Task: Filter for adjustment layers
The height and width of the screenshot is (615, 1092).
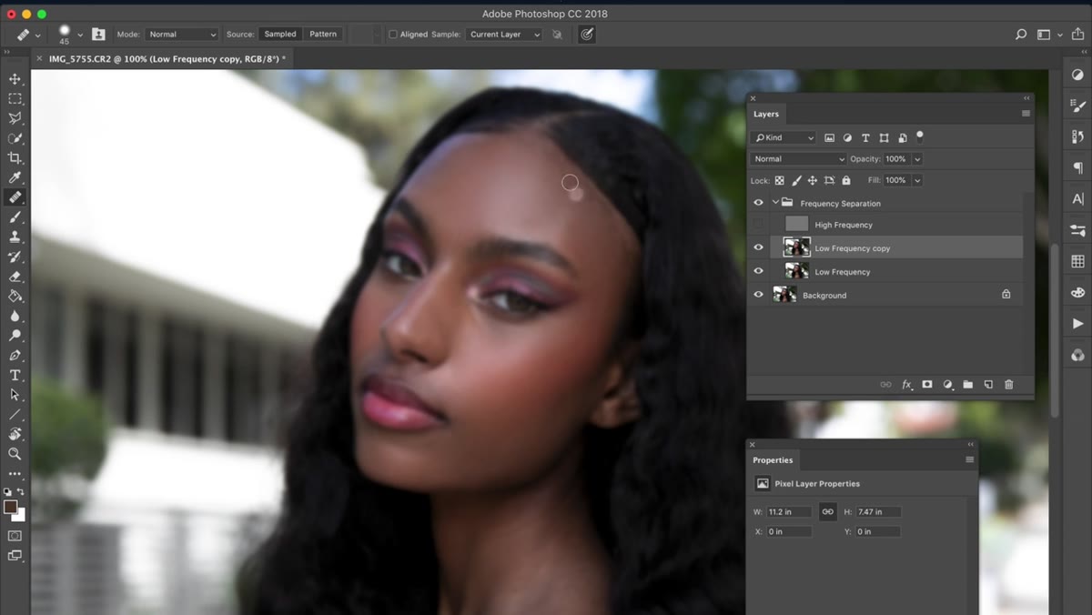Action: [x=847, y=138]
